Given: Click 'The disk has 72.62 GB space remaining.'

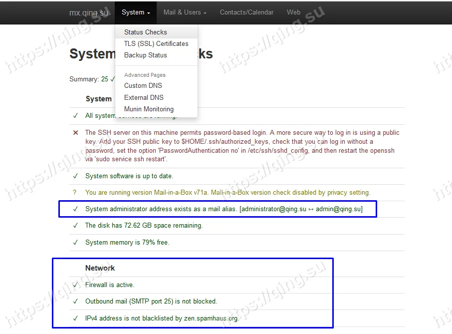Looking at the screenshot, I should (144, 226).
